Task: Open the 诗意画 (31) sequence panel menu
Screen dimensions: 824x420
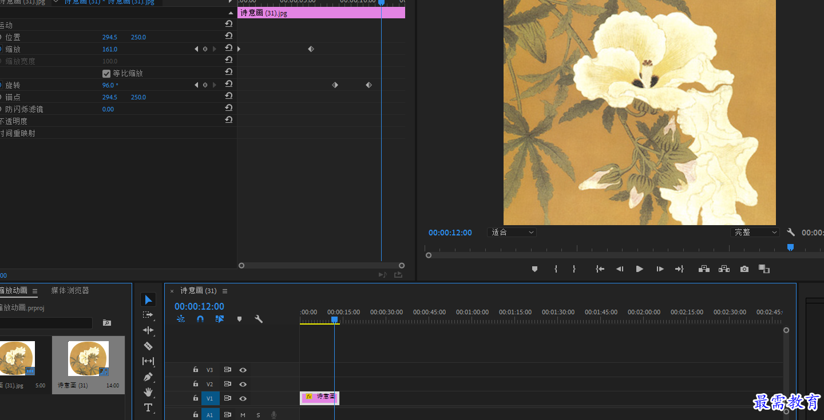Action: tap(225, 291)
